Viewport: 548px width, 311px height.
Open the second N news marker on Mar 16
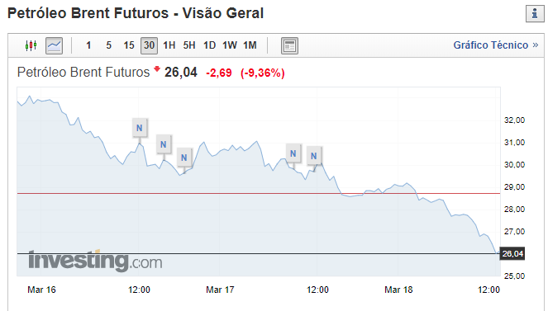[x=163, y=144]
